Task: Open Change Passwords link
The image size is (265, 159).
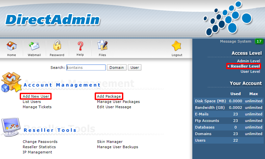Action: (40, 142)
